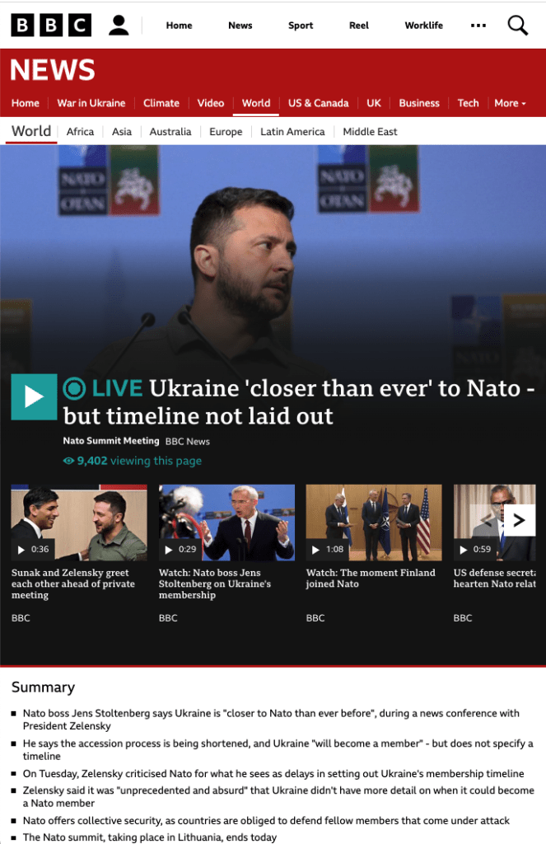Open the US defense secretary video thumbnail
The height and width of the screenshot is (844, 546).
[494, 523]
